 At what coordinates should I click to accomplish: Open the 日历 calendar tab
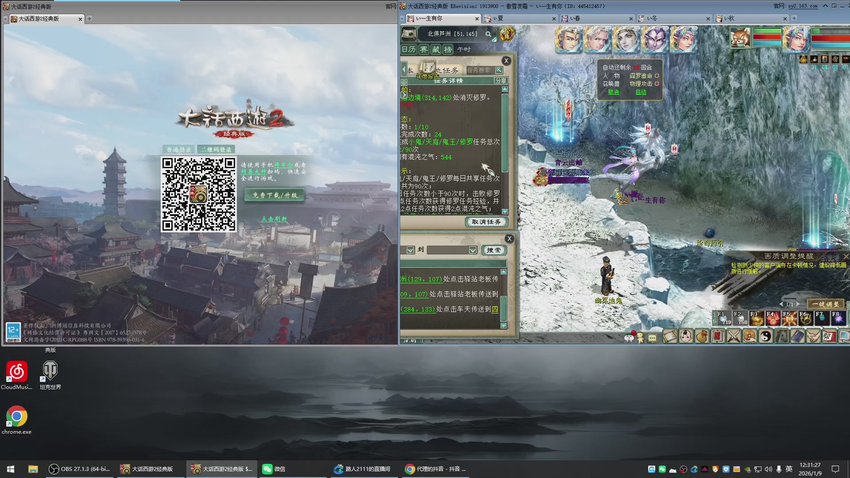coord(409,49)
